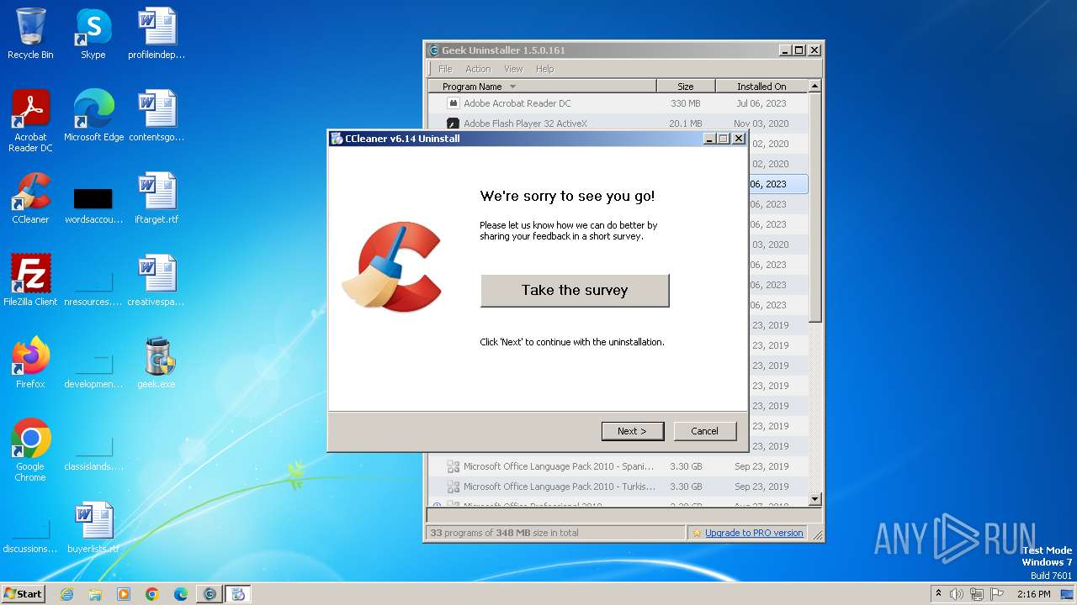
Task: Cancel the CCleaner uninstall wizard
Action: (705, 431)
